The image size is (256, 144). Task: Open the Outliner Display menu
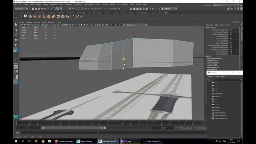210,76
